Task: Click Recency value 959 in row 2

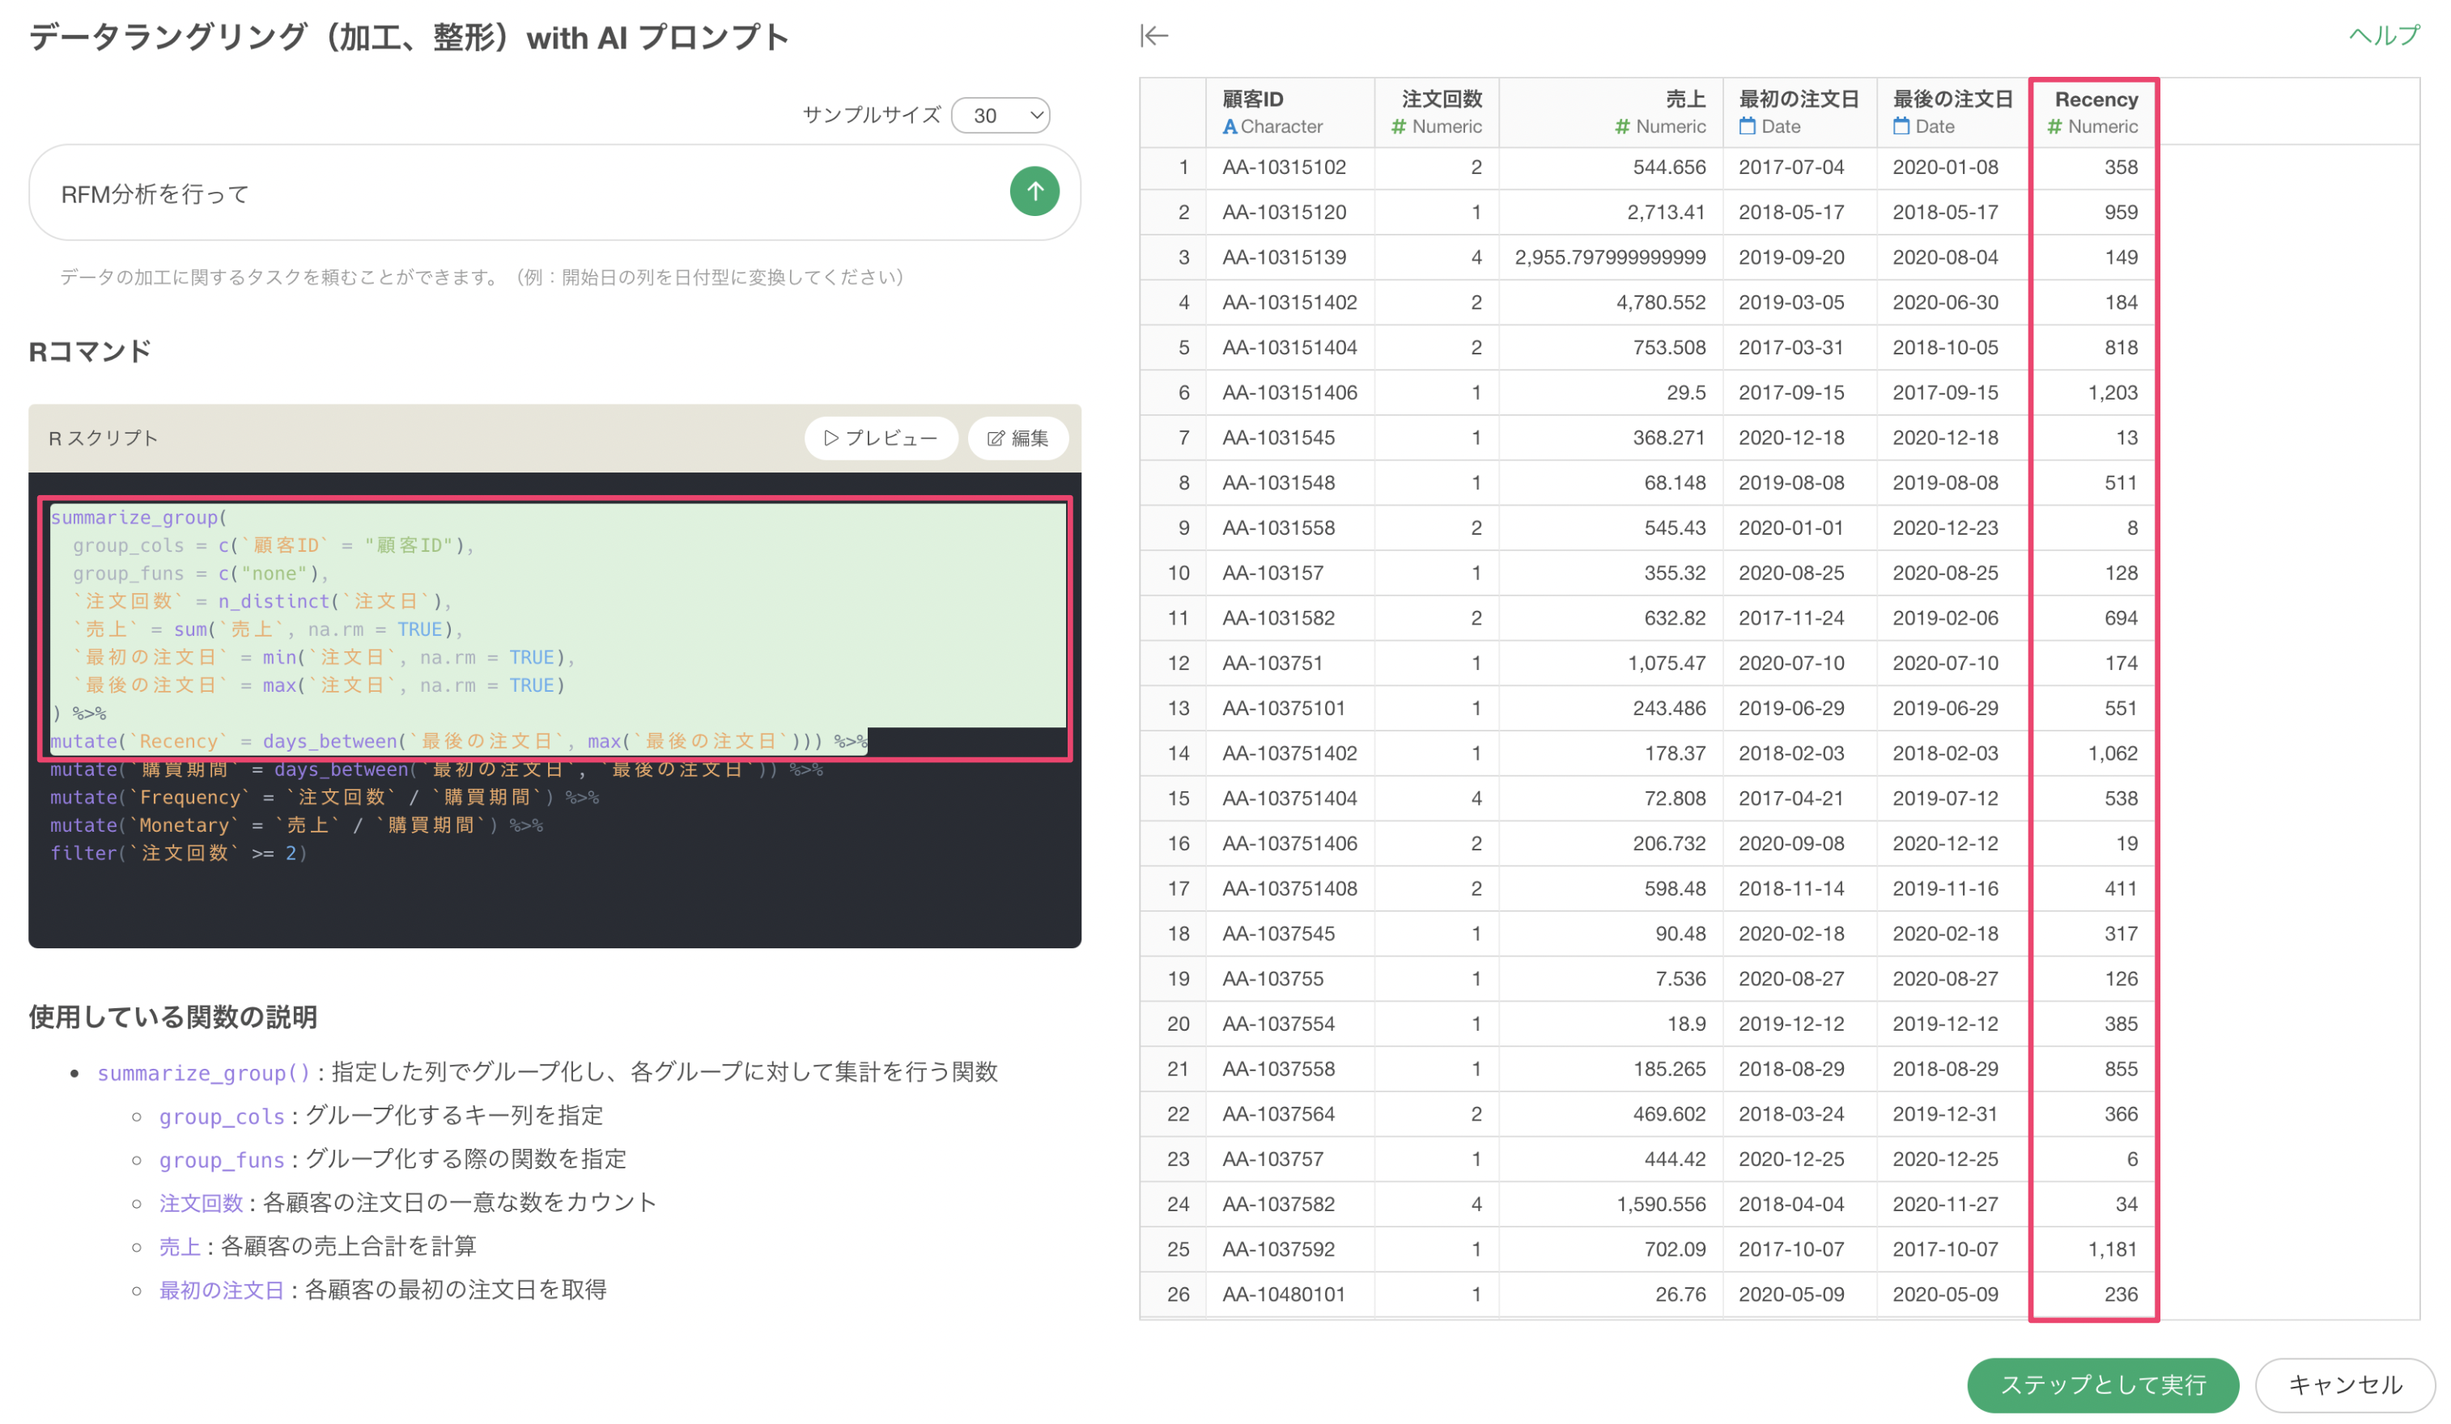Action: pos(2120,212)
